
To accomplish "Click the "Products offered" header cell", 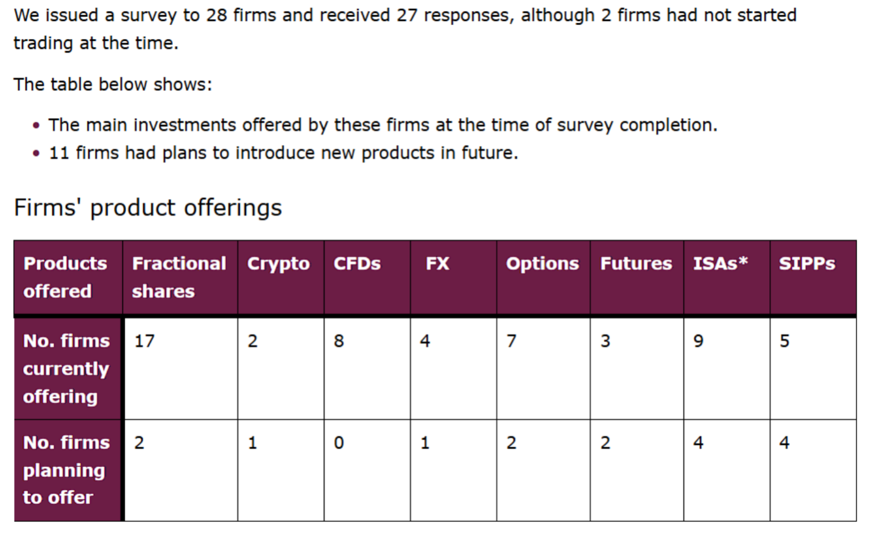I will [65, 277].
